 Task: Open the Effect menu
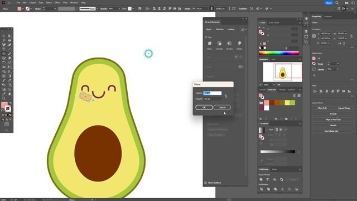click(x=57, y=3)
